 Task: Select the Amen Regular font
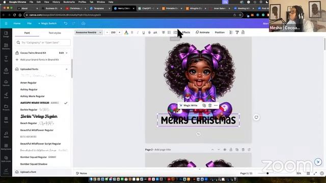(x=29, y=82)
